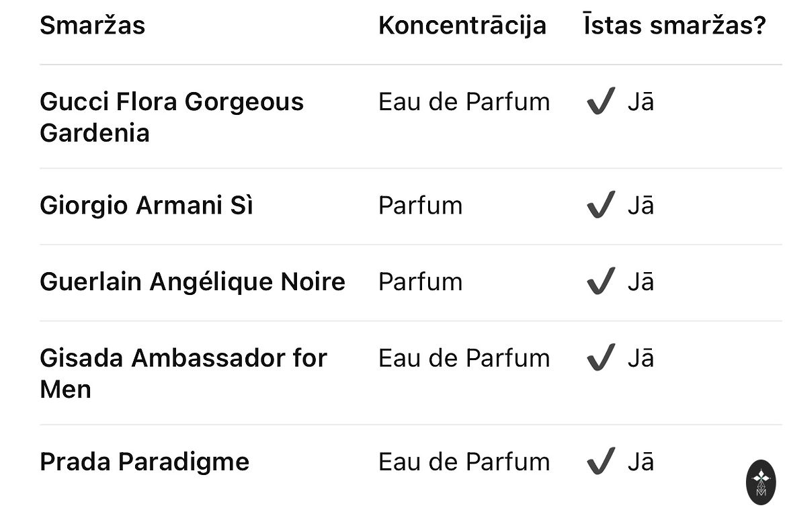
Task: Select the Īstas smaržas? column header
Action: click(674, 26)
